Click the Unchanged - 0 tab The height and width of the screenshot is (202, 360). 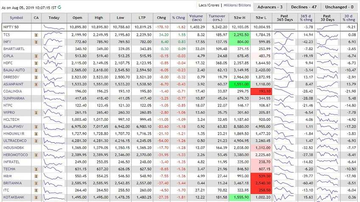coord(339,7)
